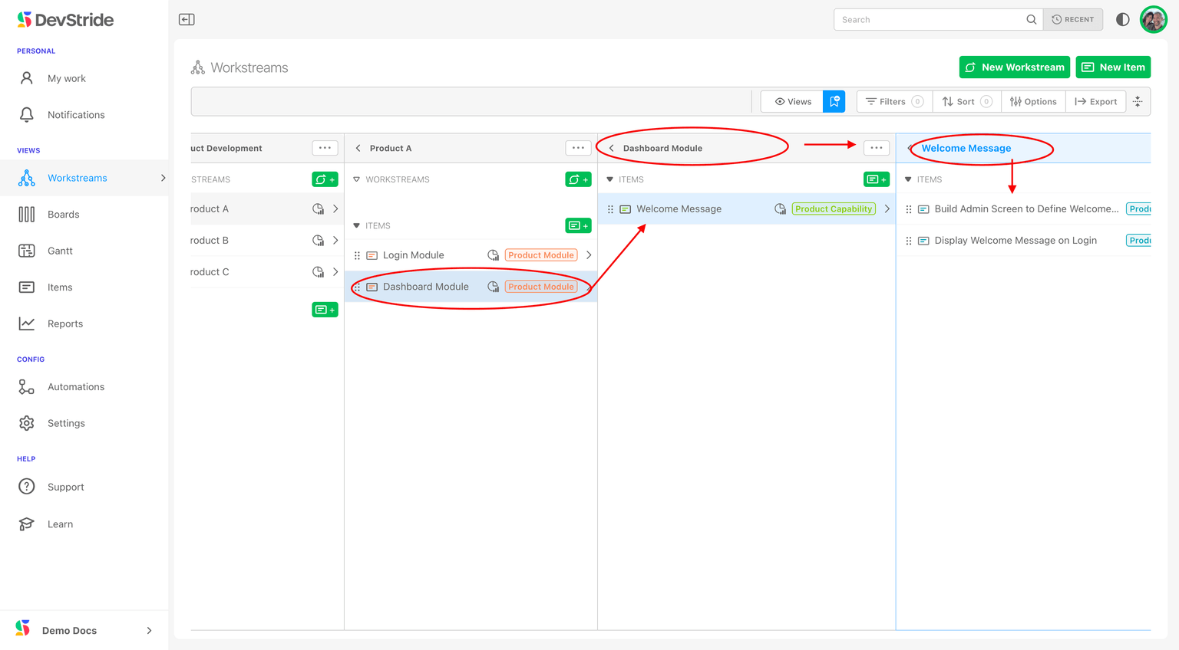Add workstream under Product A column
1179x650 pixels.
coord(578,179)
